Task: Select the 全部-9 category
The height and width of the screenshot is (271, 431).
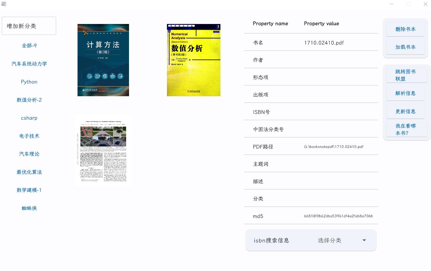Action: point(29,46)
